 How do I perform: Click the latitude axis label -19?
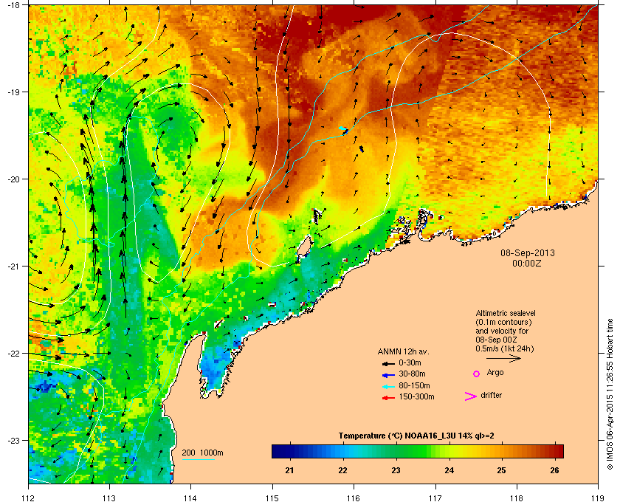[13, 92]
